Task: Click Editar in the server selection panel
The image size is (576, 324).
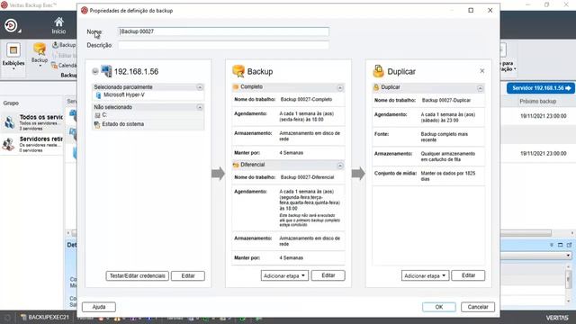Action: coord(188,275)
